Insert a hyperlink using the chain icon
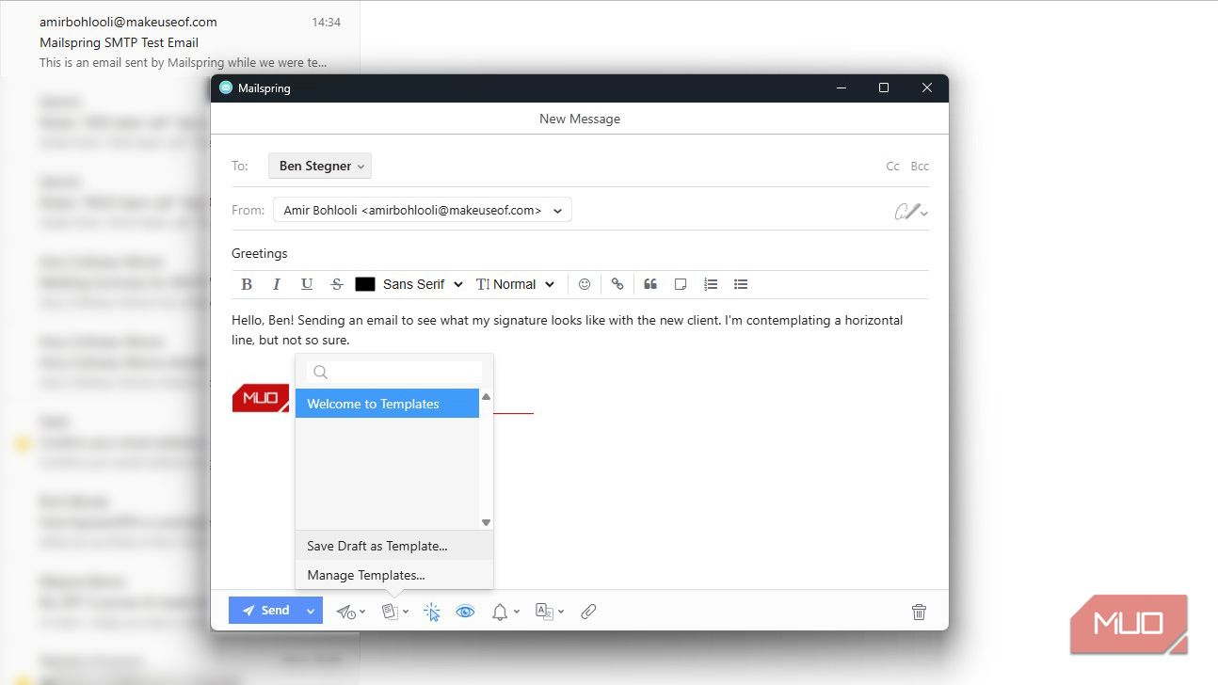This screenshot has width=1218, height=685. coord(617,284)
